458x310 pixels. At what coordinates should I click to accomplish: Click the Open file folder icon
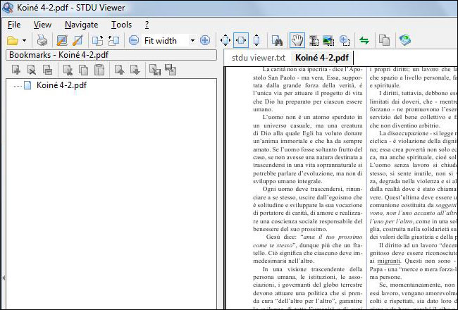tap(13, 41)
